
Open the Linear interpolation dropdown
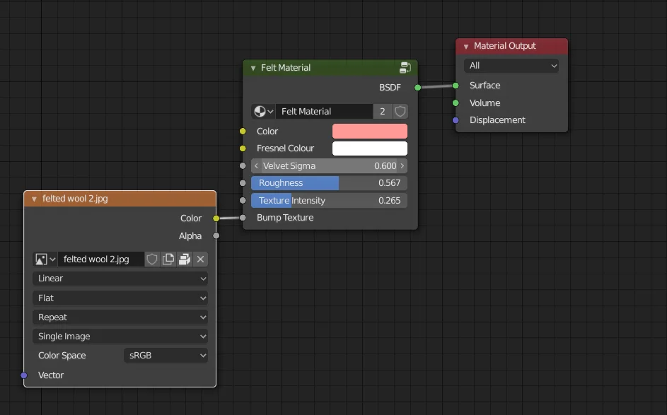point(120,279)
